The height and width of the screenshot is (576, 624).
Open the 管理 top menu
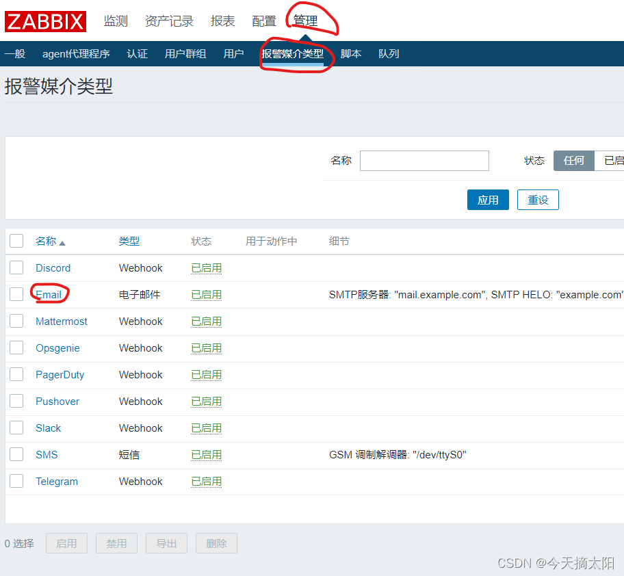[x=306, y=21]
